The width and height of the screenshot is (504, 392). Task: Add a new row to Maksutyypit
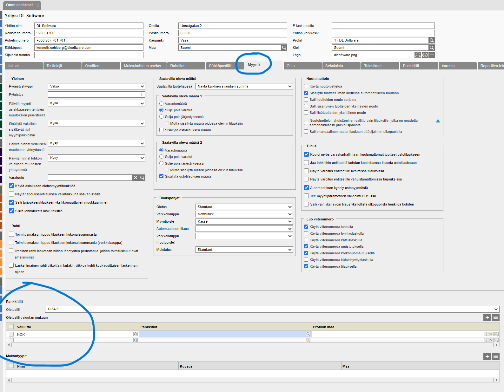(x=487, y=356)
